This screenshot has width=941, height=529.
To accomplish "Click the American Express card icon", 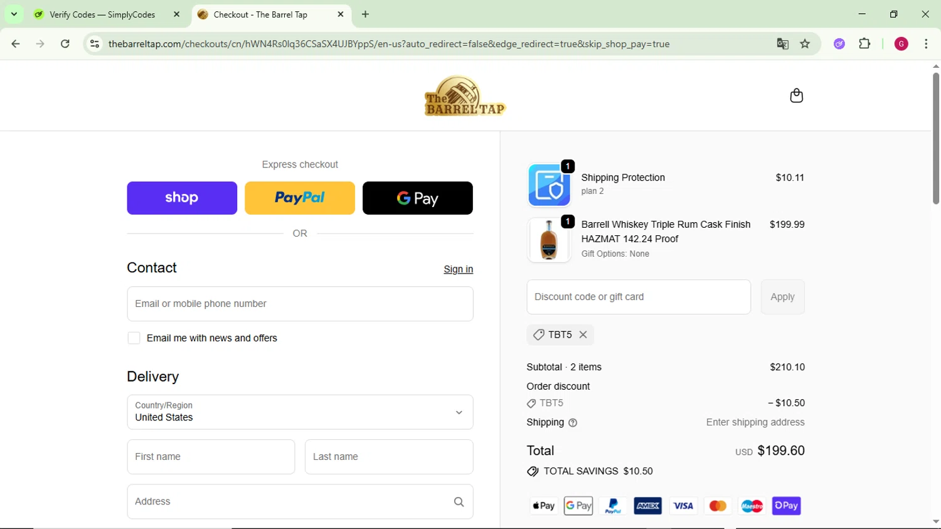I will point(647,506).
